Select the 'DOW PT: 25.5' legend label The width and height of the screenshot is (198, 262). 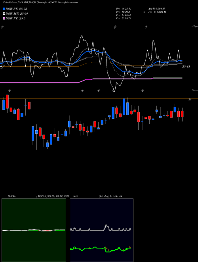click(15, 19)
